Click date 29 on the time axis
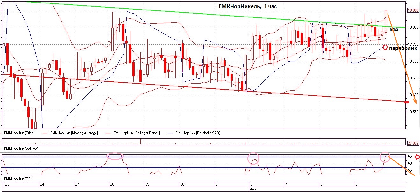The width and height of the screenshot is (420, 192). pos(147,184)
